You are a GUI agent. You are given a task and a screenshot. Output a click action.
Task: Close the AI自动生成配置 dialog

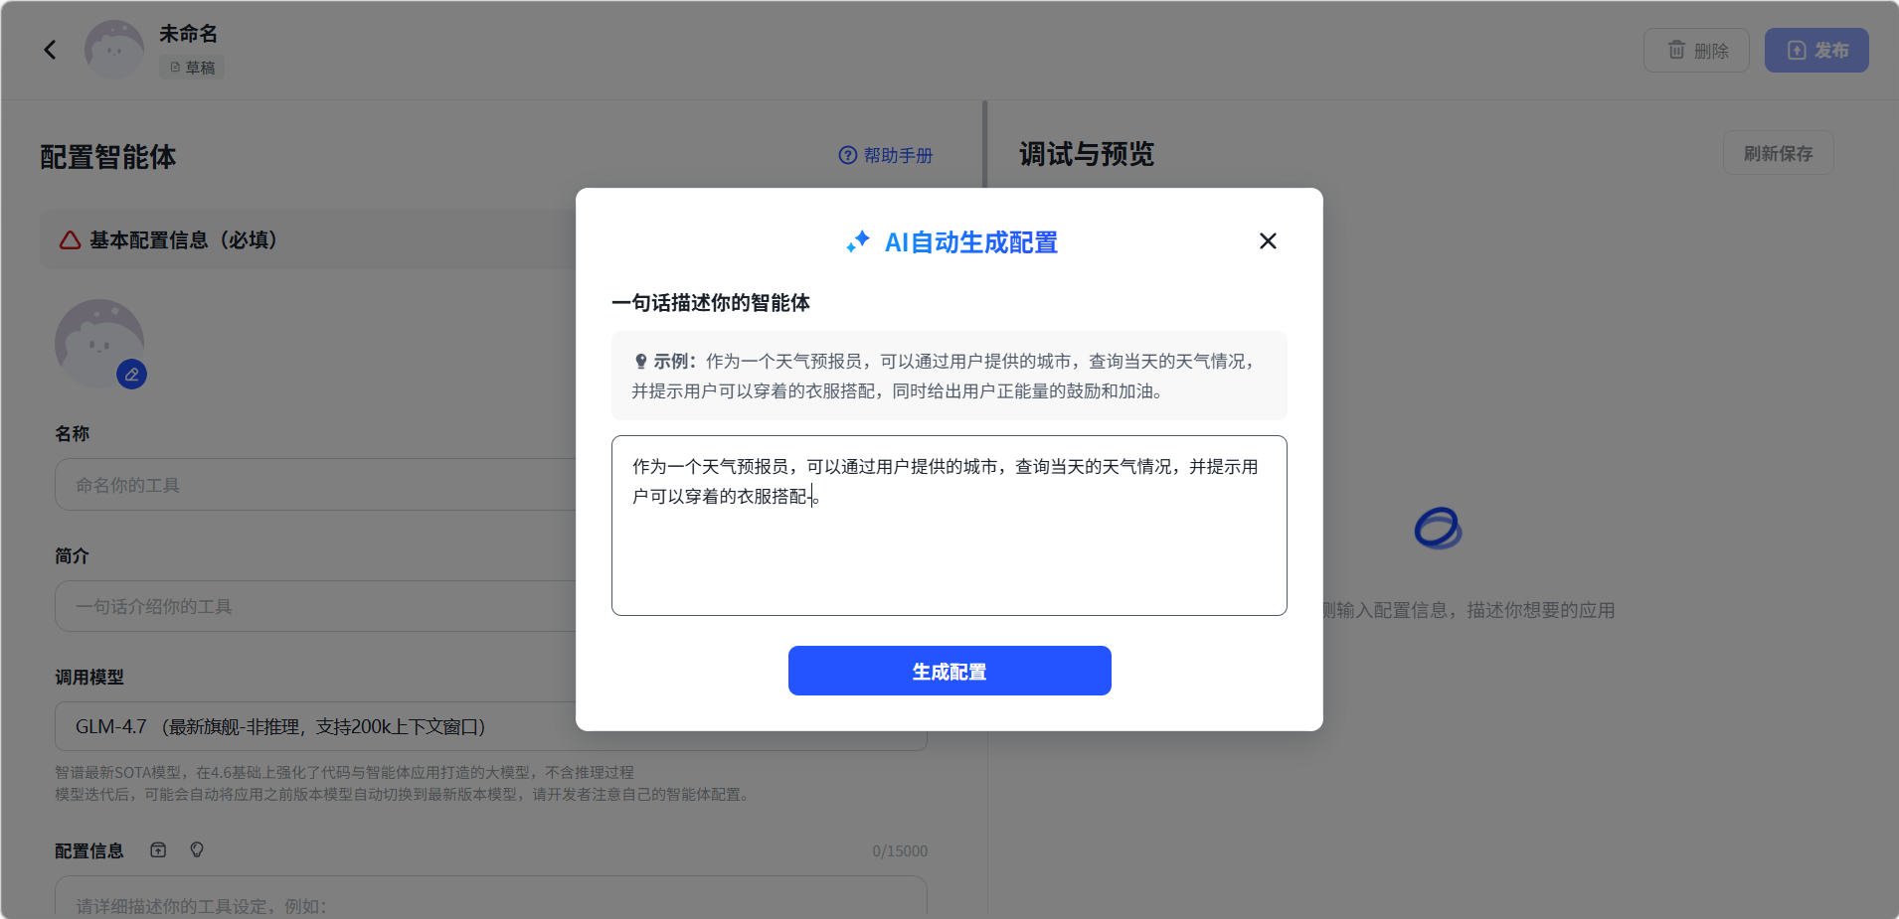click(1268, 241)
